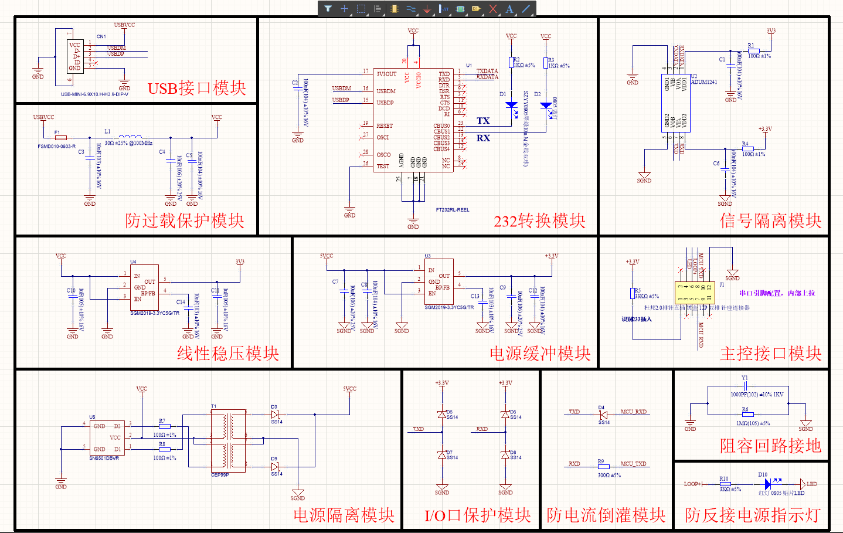This screenshot has width=843, height=533.
Task: Select the rectangular area selection tool
Action: tap(361, 9)
